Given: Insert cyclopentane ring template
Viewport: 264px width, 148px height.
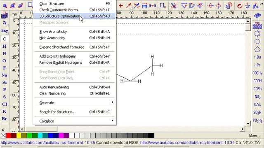Looking at the screenshot, I should click(257, 49).
